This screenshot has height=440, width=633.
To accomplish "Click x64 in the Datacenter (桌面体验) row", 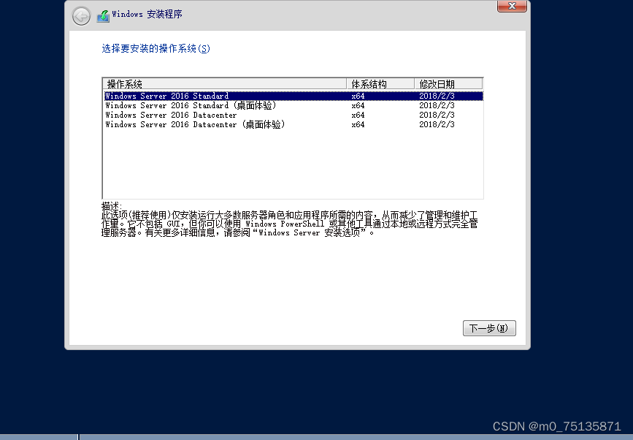I will click(358, 124).
